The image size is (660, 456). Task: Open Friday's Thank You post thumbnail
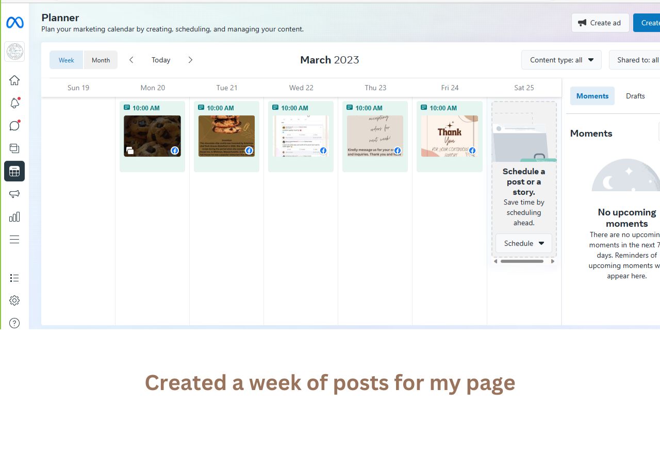click(x=449, y=136)
